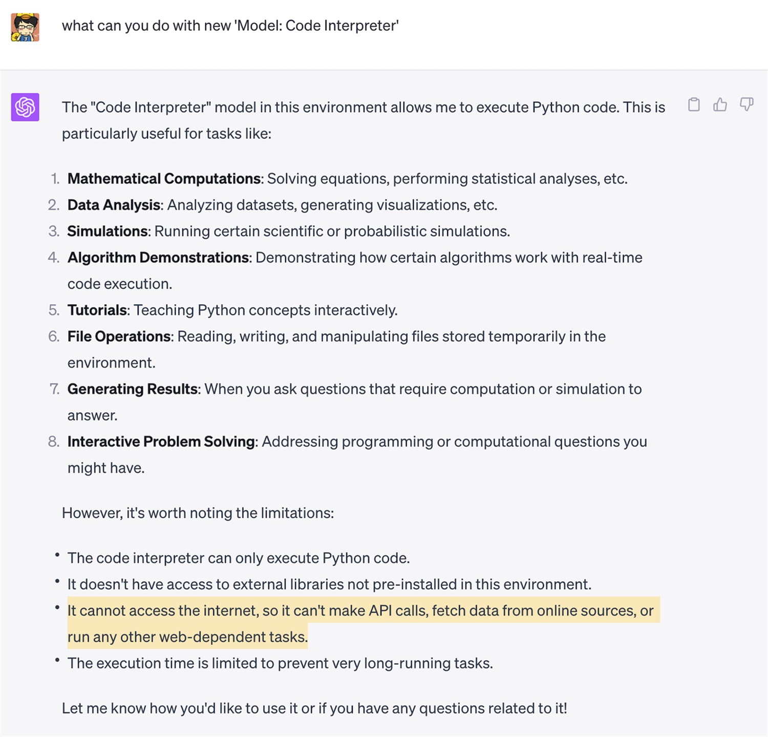Give the response a thumbs up

point(720,104)
